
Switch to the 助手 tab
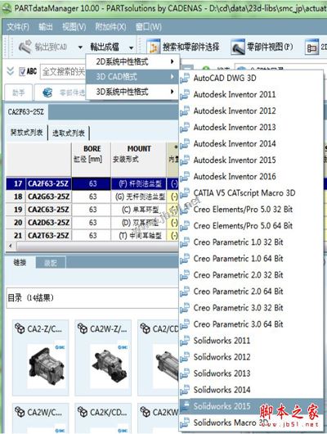pos(19,93)
